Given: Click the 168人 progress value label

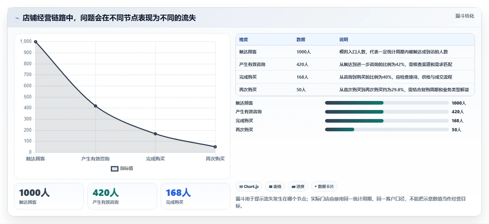Looking at the screenshot, I should point(458,121).
